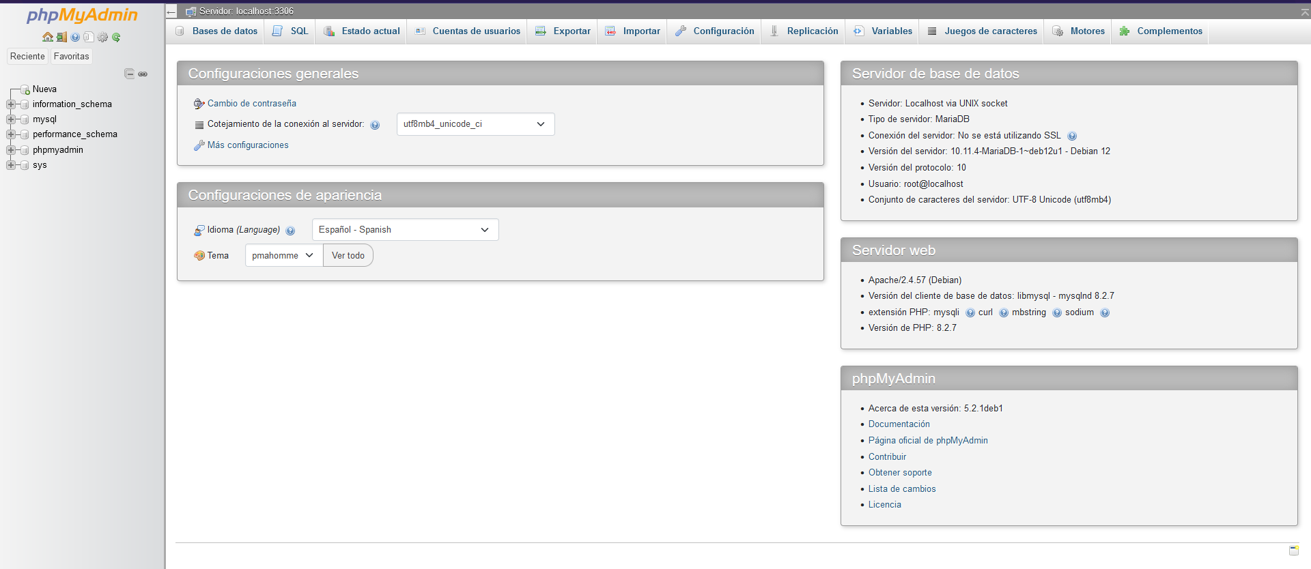Switch to the SQL tab
1311x569 pixels.
click(290, 31)
